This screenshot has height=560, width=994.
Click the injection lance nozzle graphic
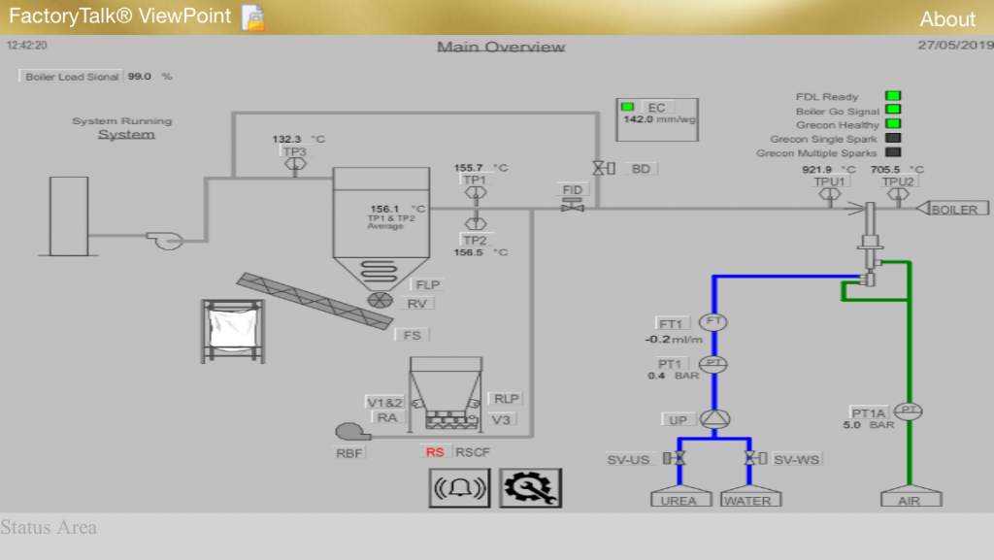[x=869, y=244]
